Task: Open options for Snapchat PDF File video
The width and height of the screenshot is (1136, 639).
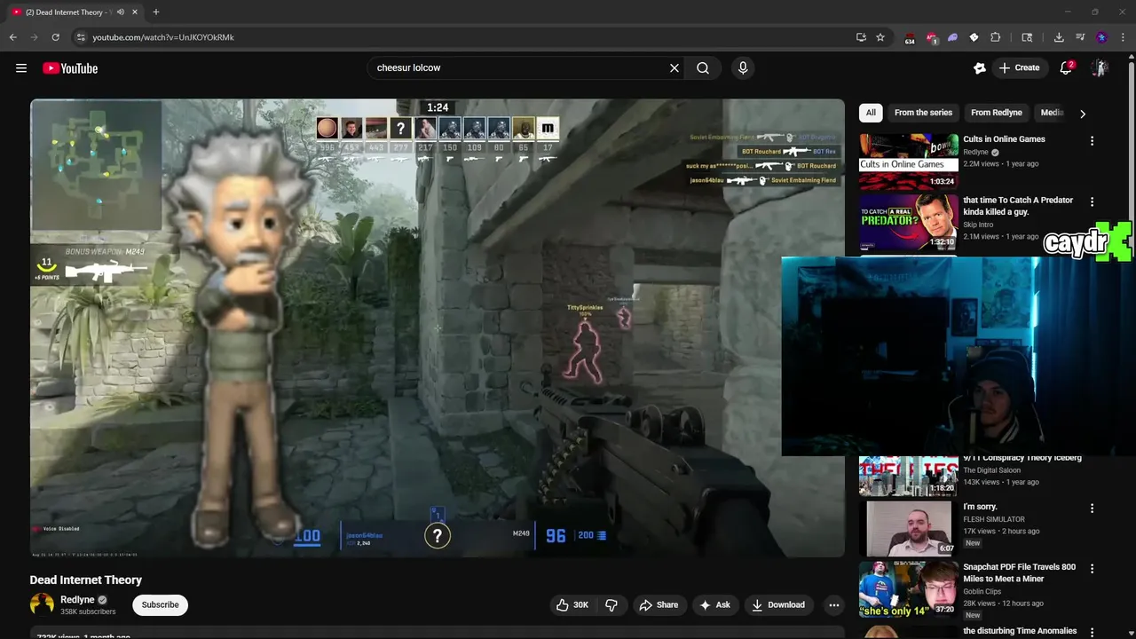Action: [1092, 569]
